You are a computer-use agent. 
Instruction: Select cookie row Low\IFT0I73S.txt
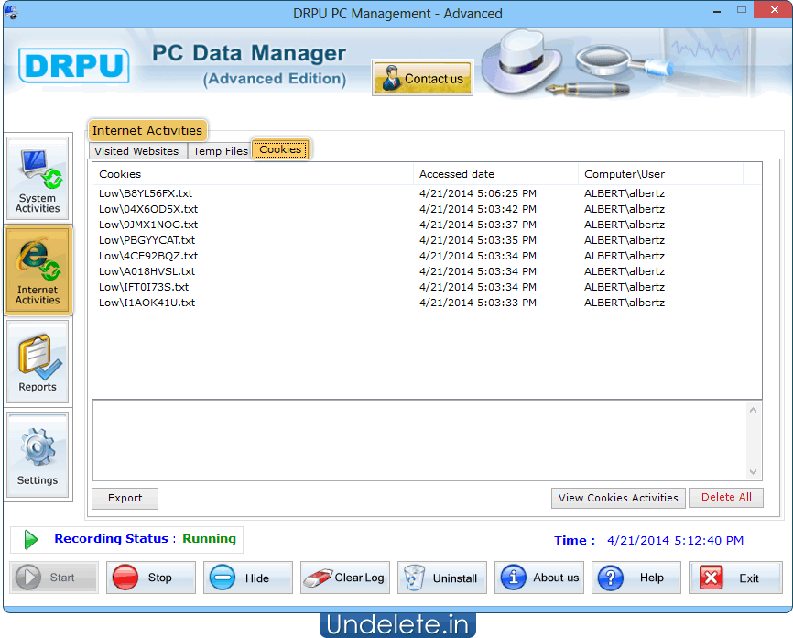tap(427, 287)
